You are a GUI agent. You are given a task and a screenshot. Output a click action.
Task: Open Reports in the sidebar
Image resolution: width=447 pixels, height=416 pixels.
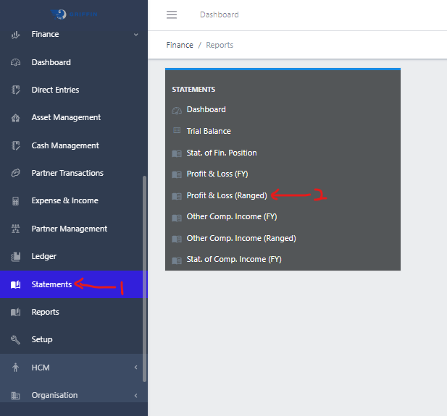click(x=45, y=312)
